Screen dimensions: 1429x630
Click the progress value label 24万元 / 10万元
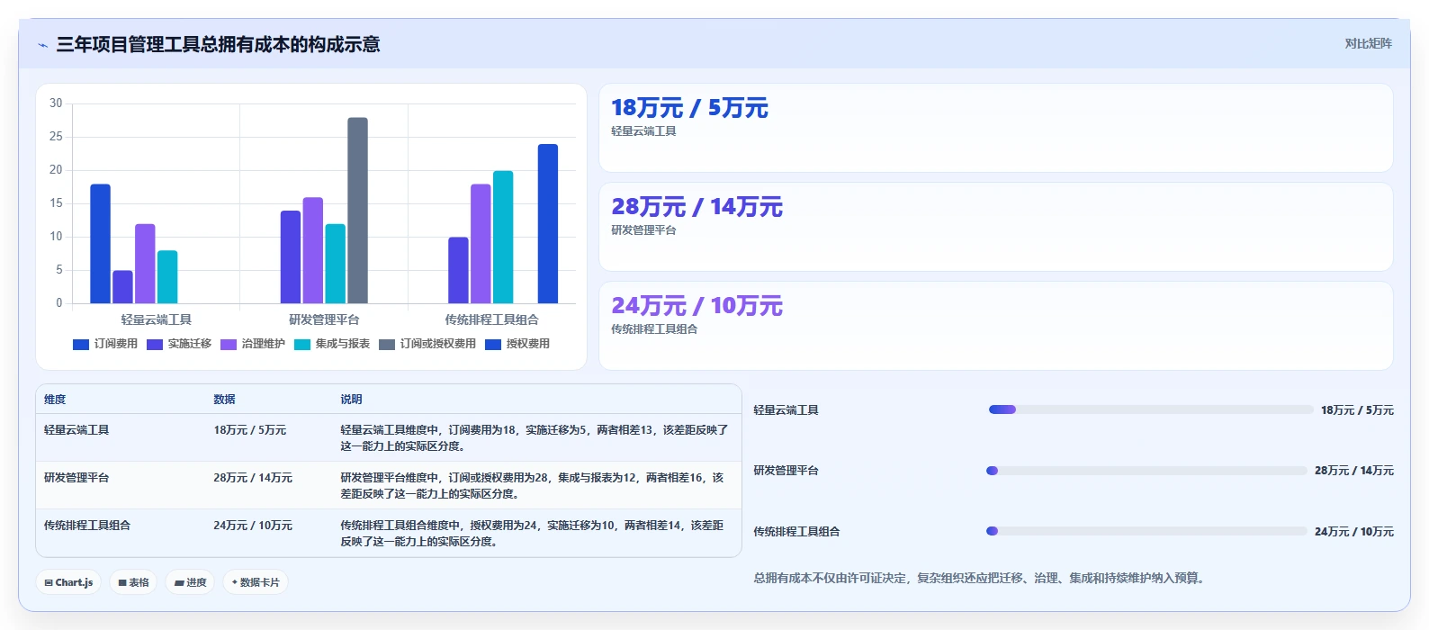pos(1354,532)
